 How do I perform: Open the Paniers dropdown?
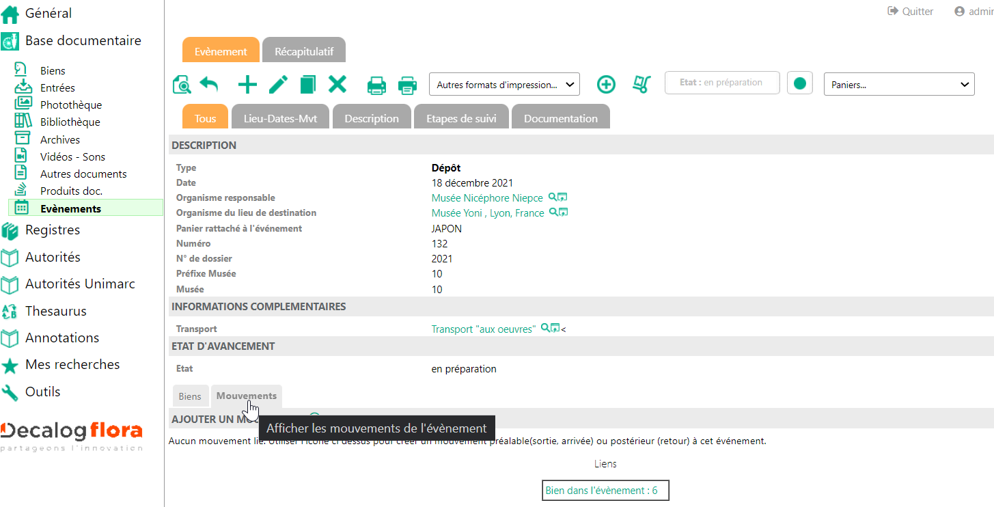tap(899, 85)
